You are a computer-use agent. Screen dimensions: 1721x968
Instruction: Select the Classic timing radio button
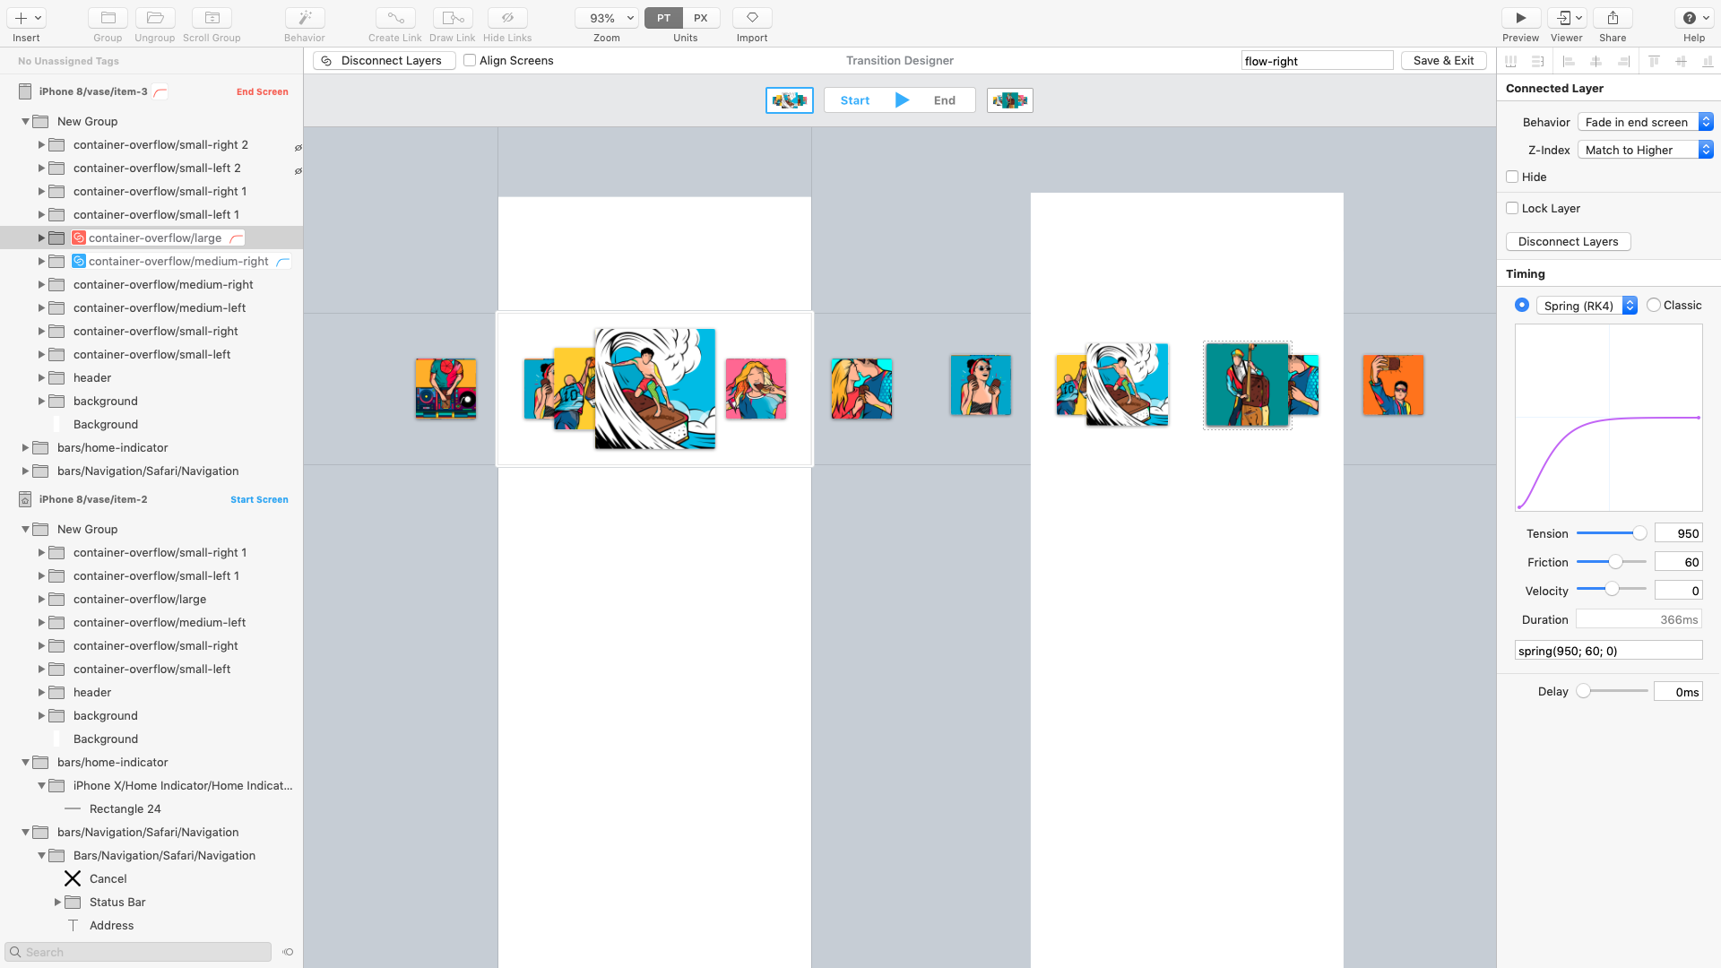click(1654, 305)
